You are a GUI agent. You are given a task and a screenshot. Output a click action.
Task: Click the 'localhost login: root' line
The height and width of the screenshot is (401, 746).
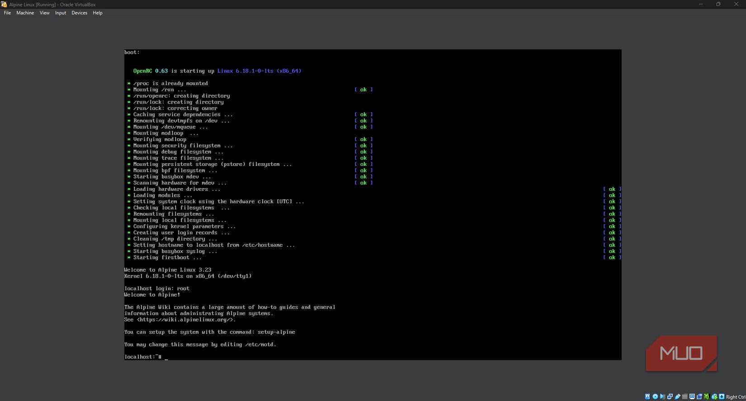coord(157,288)
